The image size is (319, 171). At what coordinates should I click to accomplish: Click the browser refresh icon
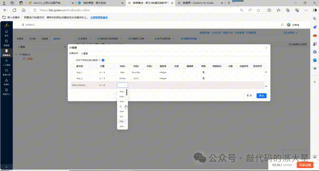click(14, 10)
